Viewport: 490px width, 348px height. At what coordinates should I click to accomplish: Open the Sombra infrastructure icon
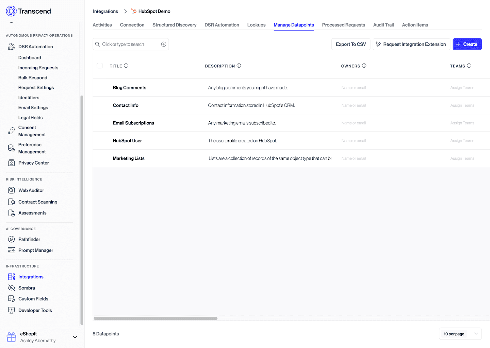click(11, 288)
